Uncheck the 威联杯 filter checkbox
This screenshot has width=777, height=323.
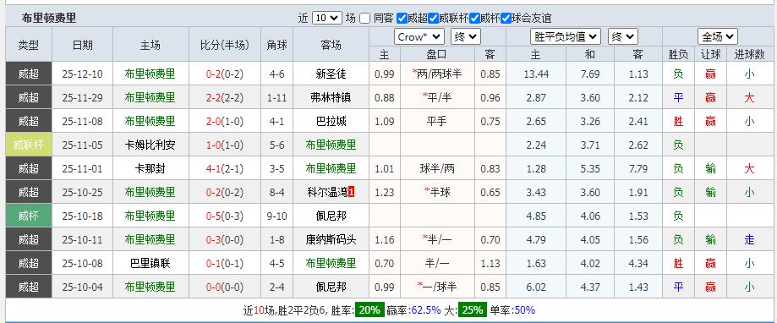click(433, 19)
